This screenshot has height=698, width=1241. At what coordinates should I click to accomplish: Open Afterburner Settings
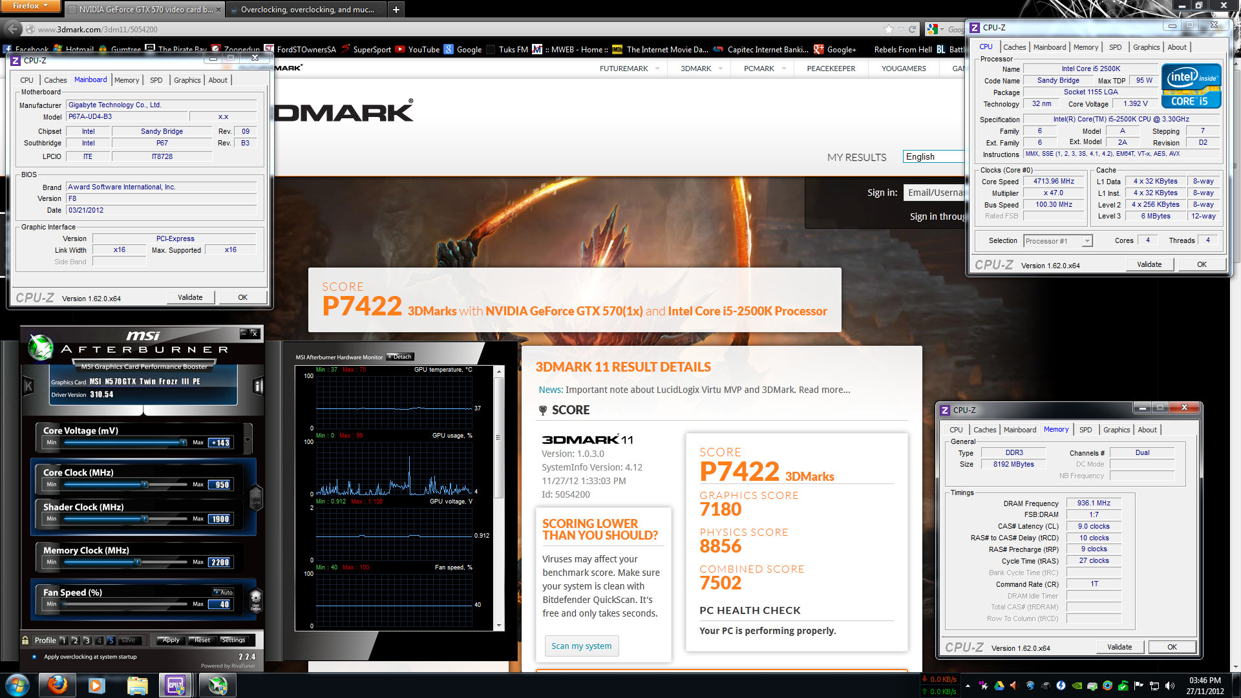(233, 640)
